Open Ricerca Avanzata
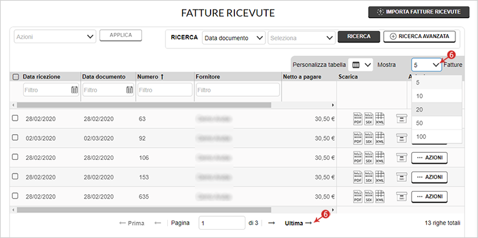Screen dimensions: 478x238 [419, 37]
